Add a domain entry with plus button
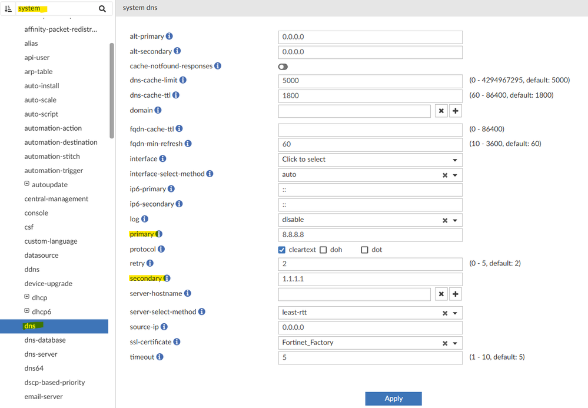Screen dimensions: 588x408 click(x=456, y=111)
